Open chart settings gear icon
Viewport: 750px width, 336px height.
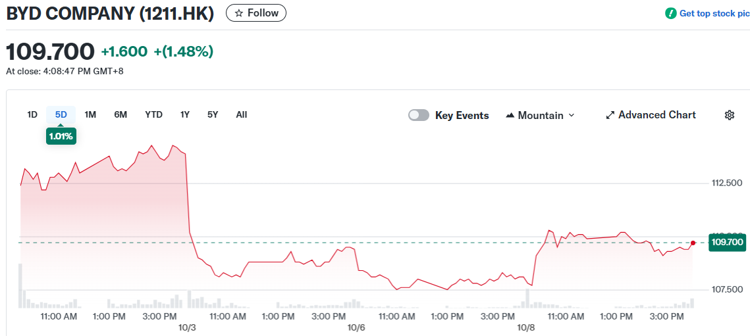click(729, 115)
